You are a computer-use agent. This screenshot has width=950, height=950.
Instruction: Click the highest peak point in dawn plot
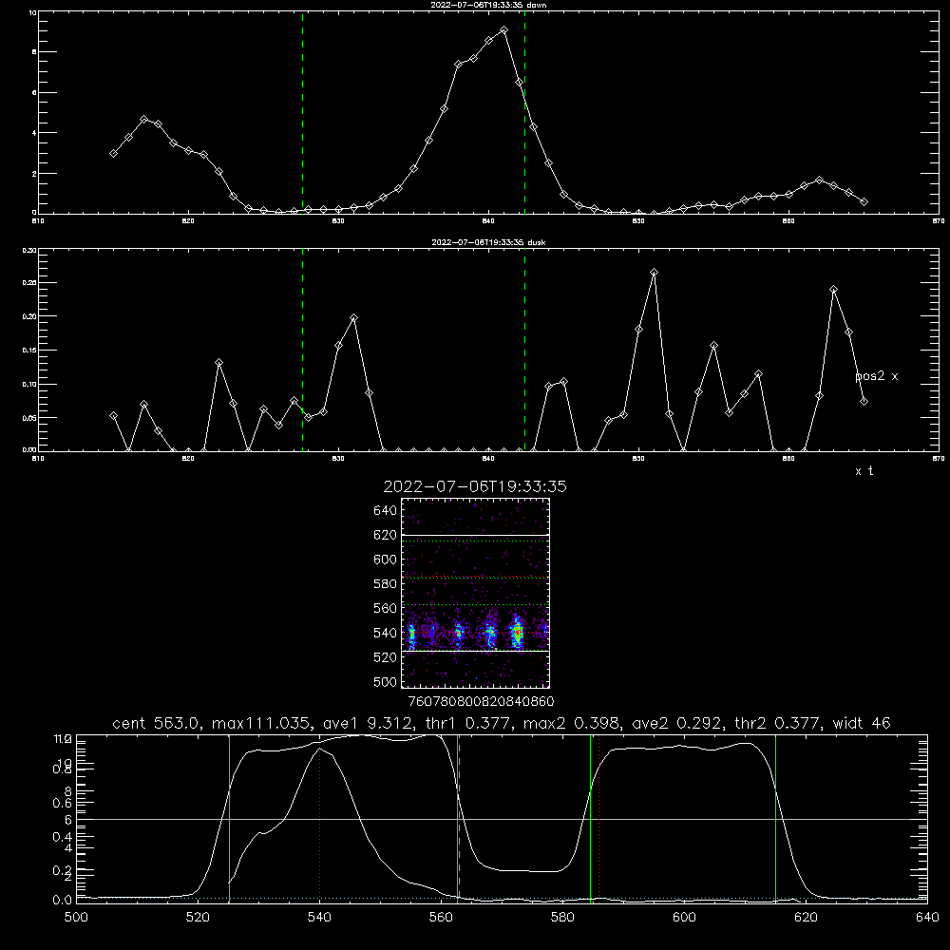click(503, 29)
